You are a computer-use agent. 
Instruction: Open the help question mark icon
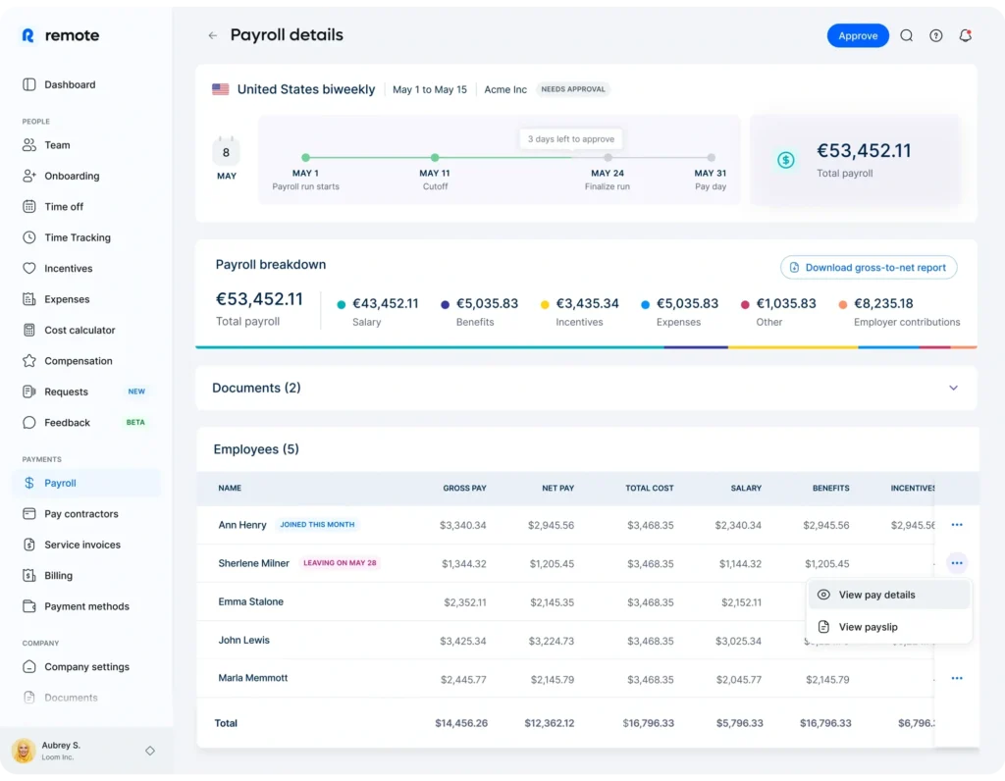tap(935, 35)
